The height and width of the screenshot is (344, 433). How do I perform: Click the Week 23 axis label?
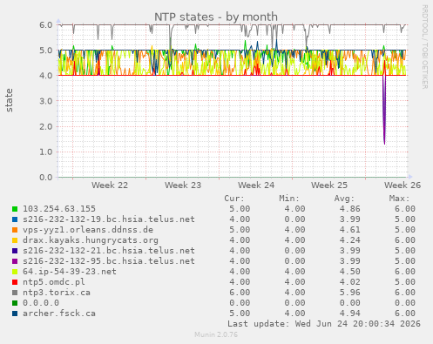[x=183, y=185]
